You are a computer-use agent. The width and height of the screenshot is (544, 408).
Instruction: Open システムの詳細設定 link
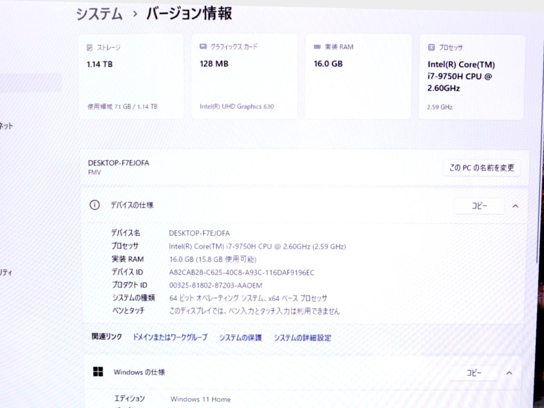[x=302, y=338]
